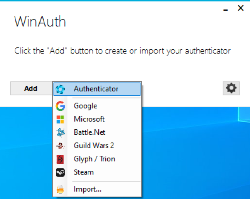The image size is (250, 199).
Task: Open the Import... menu entry
Action: [x=97, y=189]
